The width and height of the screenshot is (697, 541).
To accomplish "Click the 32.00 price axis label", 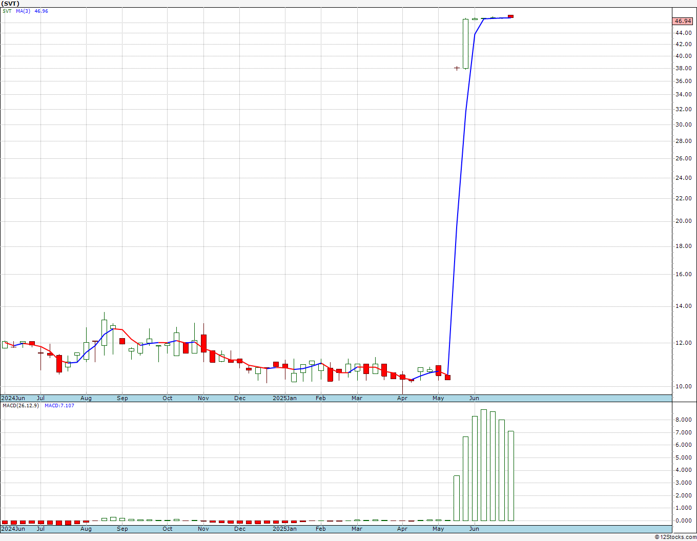I will coord(683,109).
